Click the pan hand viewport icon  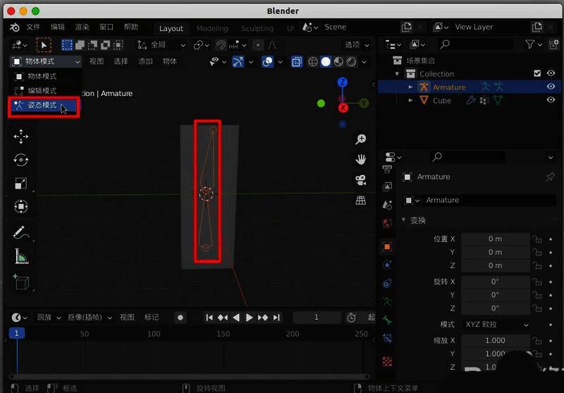click(360, 159)
